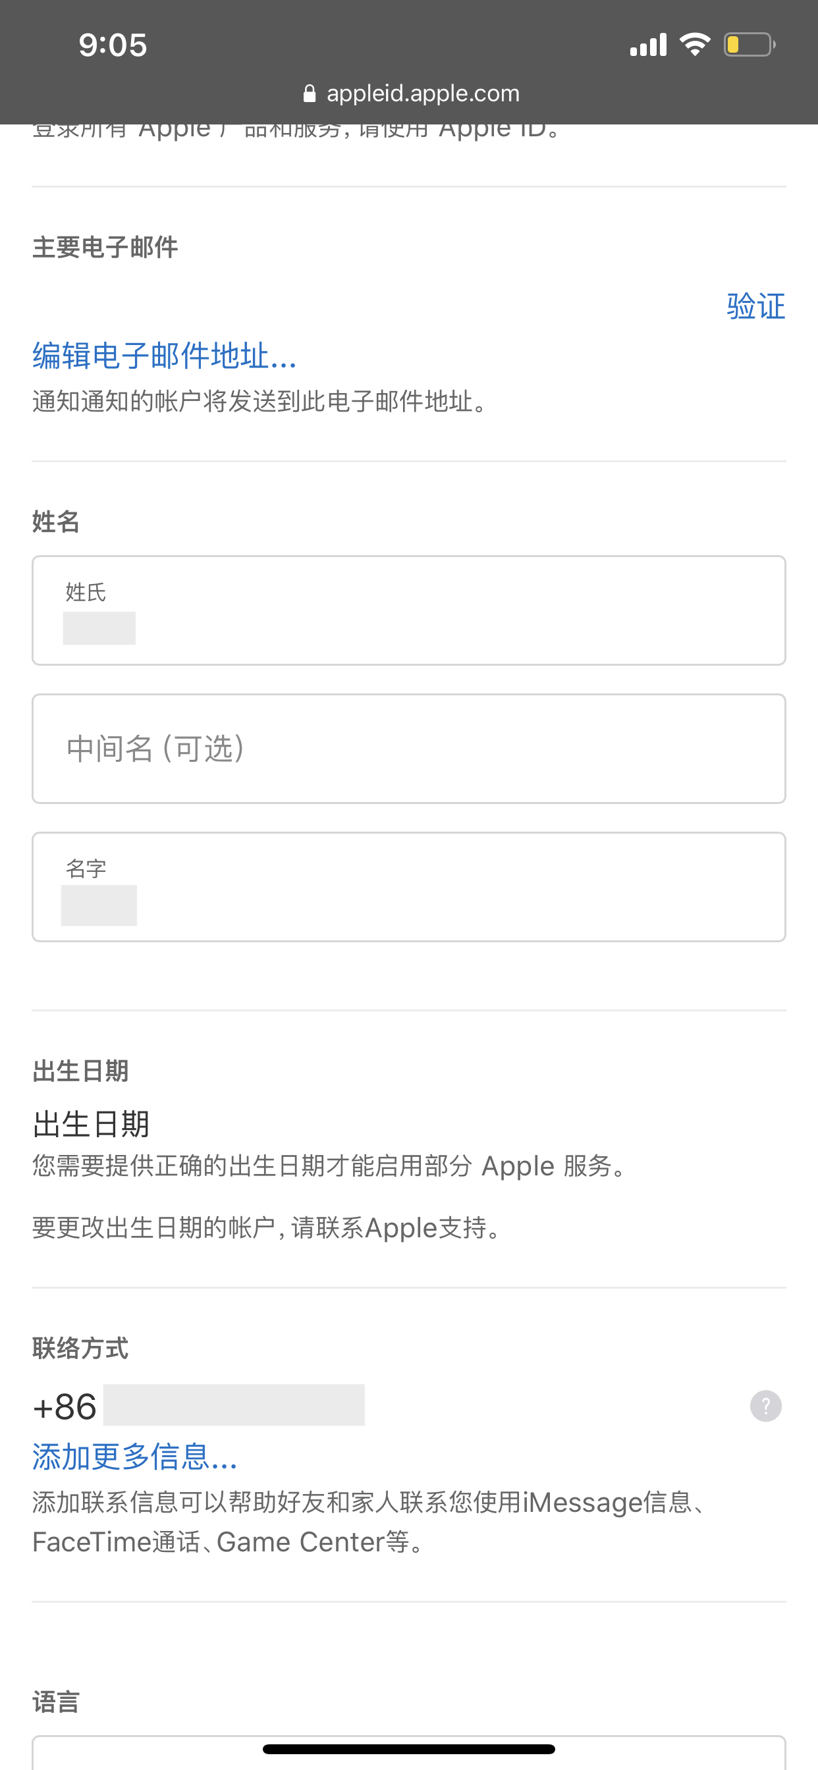818x1770 pixels.
Task: Tap the +86 phone number
Action: pyautogui.click(x=200, y=1406)
